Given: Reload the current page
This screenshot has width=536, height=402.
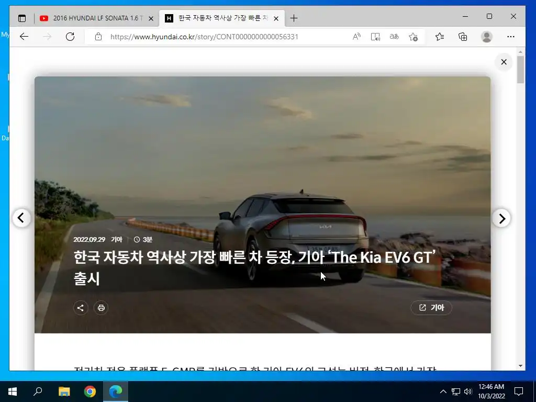Looking at the screenshot, I should pos(70,37).
